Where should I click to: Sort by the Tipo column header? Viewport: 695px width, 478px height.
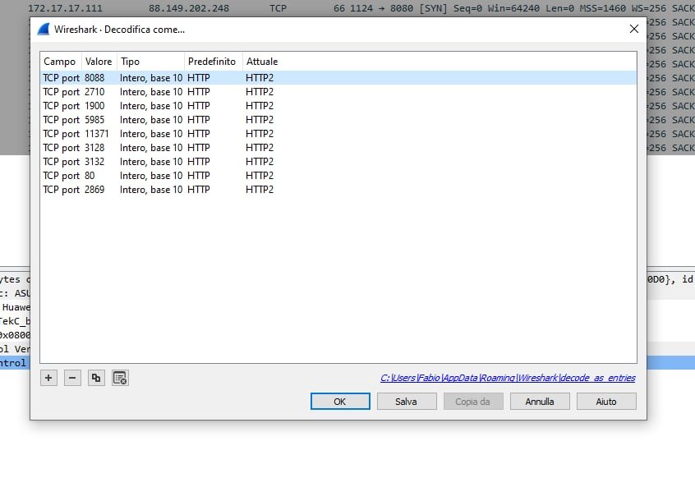click(x=150, y=62)
